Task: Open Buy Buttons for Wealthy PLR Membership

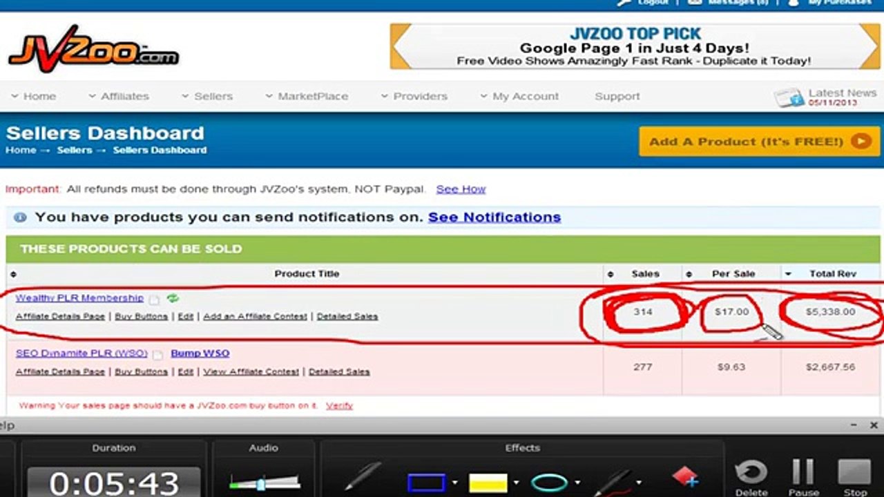Action: (141, 316)
